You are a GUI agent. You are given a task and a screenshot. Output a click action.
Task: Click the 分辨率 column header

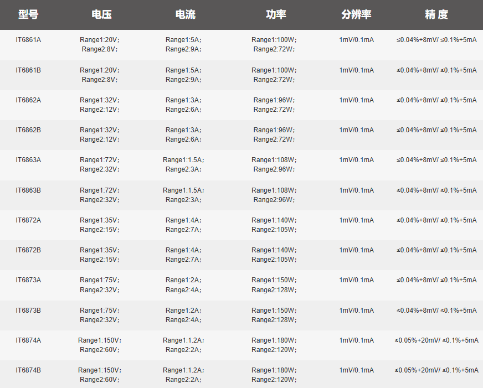[x=356, y=14]
